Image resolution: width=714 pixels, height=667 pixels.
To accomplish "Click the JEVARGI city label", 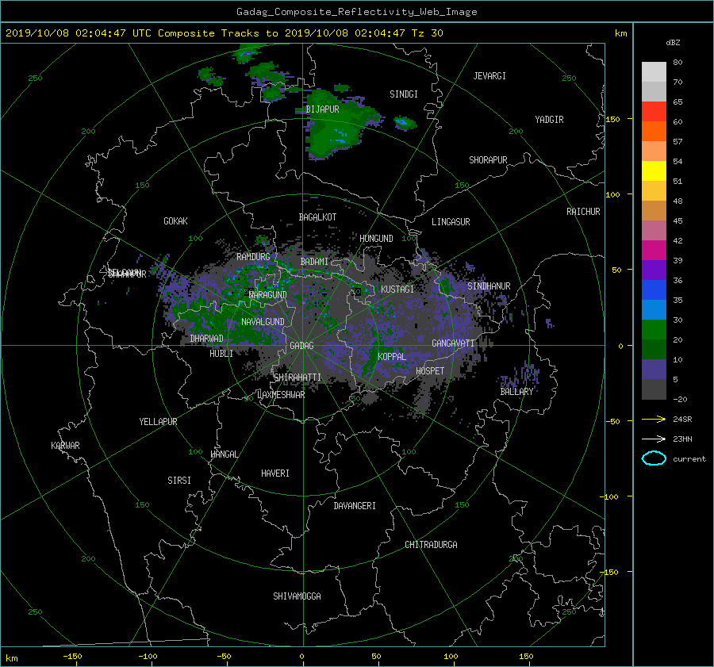I will point(489,76).
